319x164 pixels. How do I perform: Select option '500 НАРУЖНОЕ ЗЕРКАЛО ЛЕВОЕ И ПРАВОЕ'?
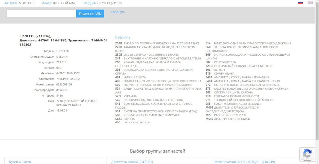[x=154, y=85]
